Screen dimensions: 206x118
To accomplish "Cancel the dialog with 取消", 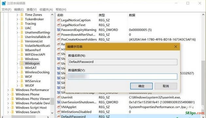I will (x=166, y=86).
